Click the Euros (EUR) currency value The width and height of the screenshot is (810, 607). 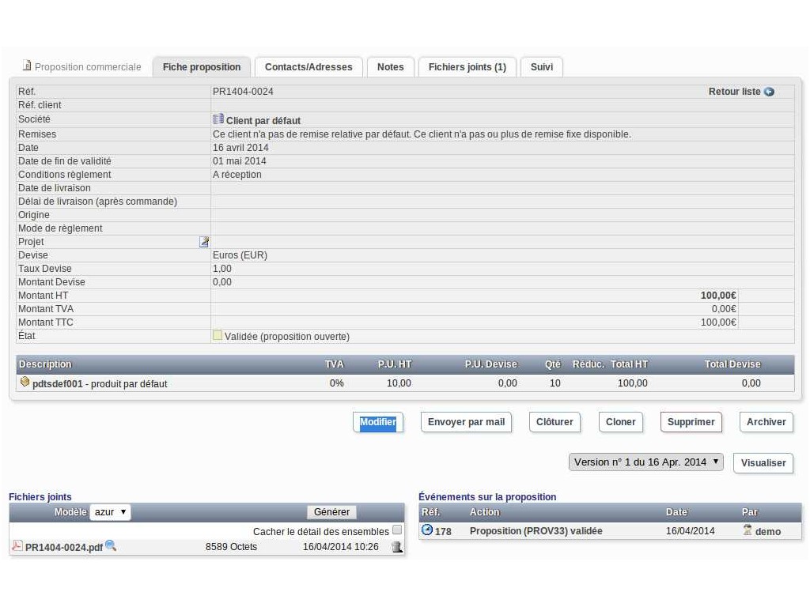[240, 255]
